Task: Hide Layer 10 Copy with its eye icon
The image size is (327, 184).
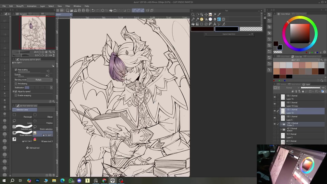Action: (x=275, y=104)
